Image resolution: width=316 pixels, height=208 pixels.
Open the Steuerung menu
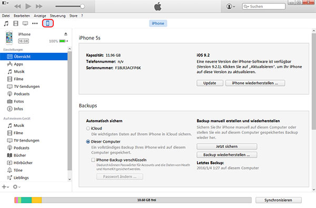click(x=57, y=16)
